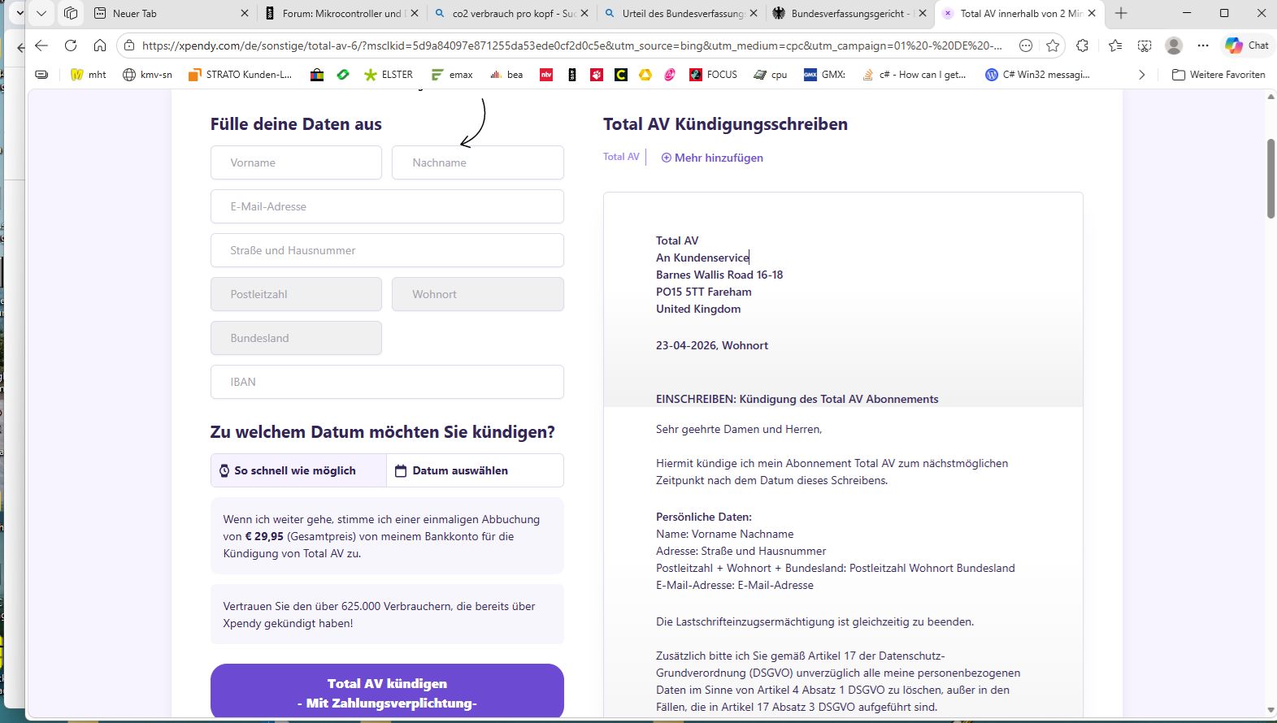This screenshot has height=723, width=1277.
Task: Open Copilot Chat sidebar
Action: click(x=1247, y=45)
